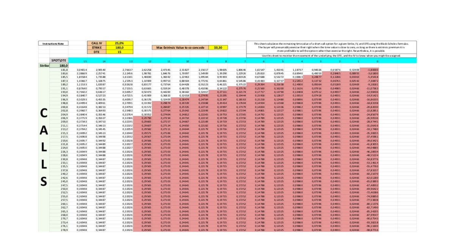455x238 pixels.
Task: Select the 181,8 spot price cell
Action: pyautogui.click(x=64, y=70)
